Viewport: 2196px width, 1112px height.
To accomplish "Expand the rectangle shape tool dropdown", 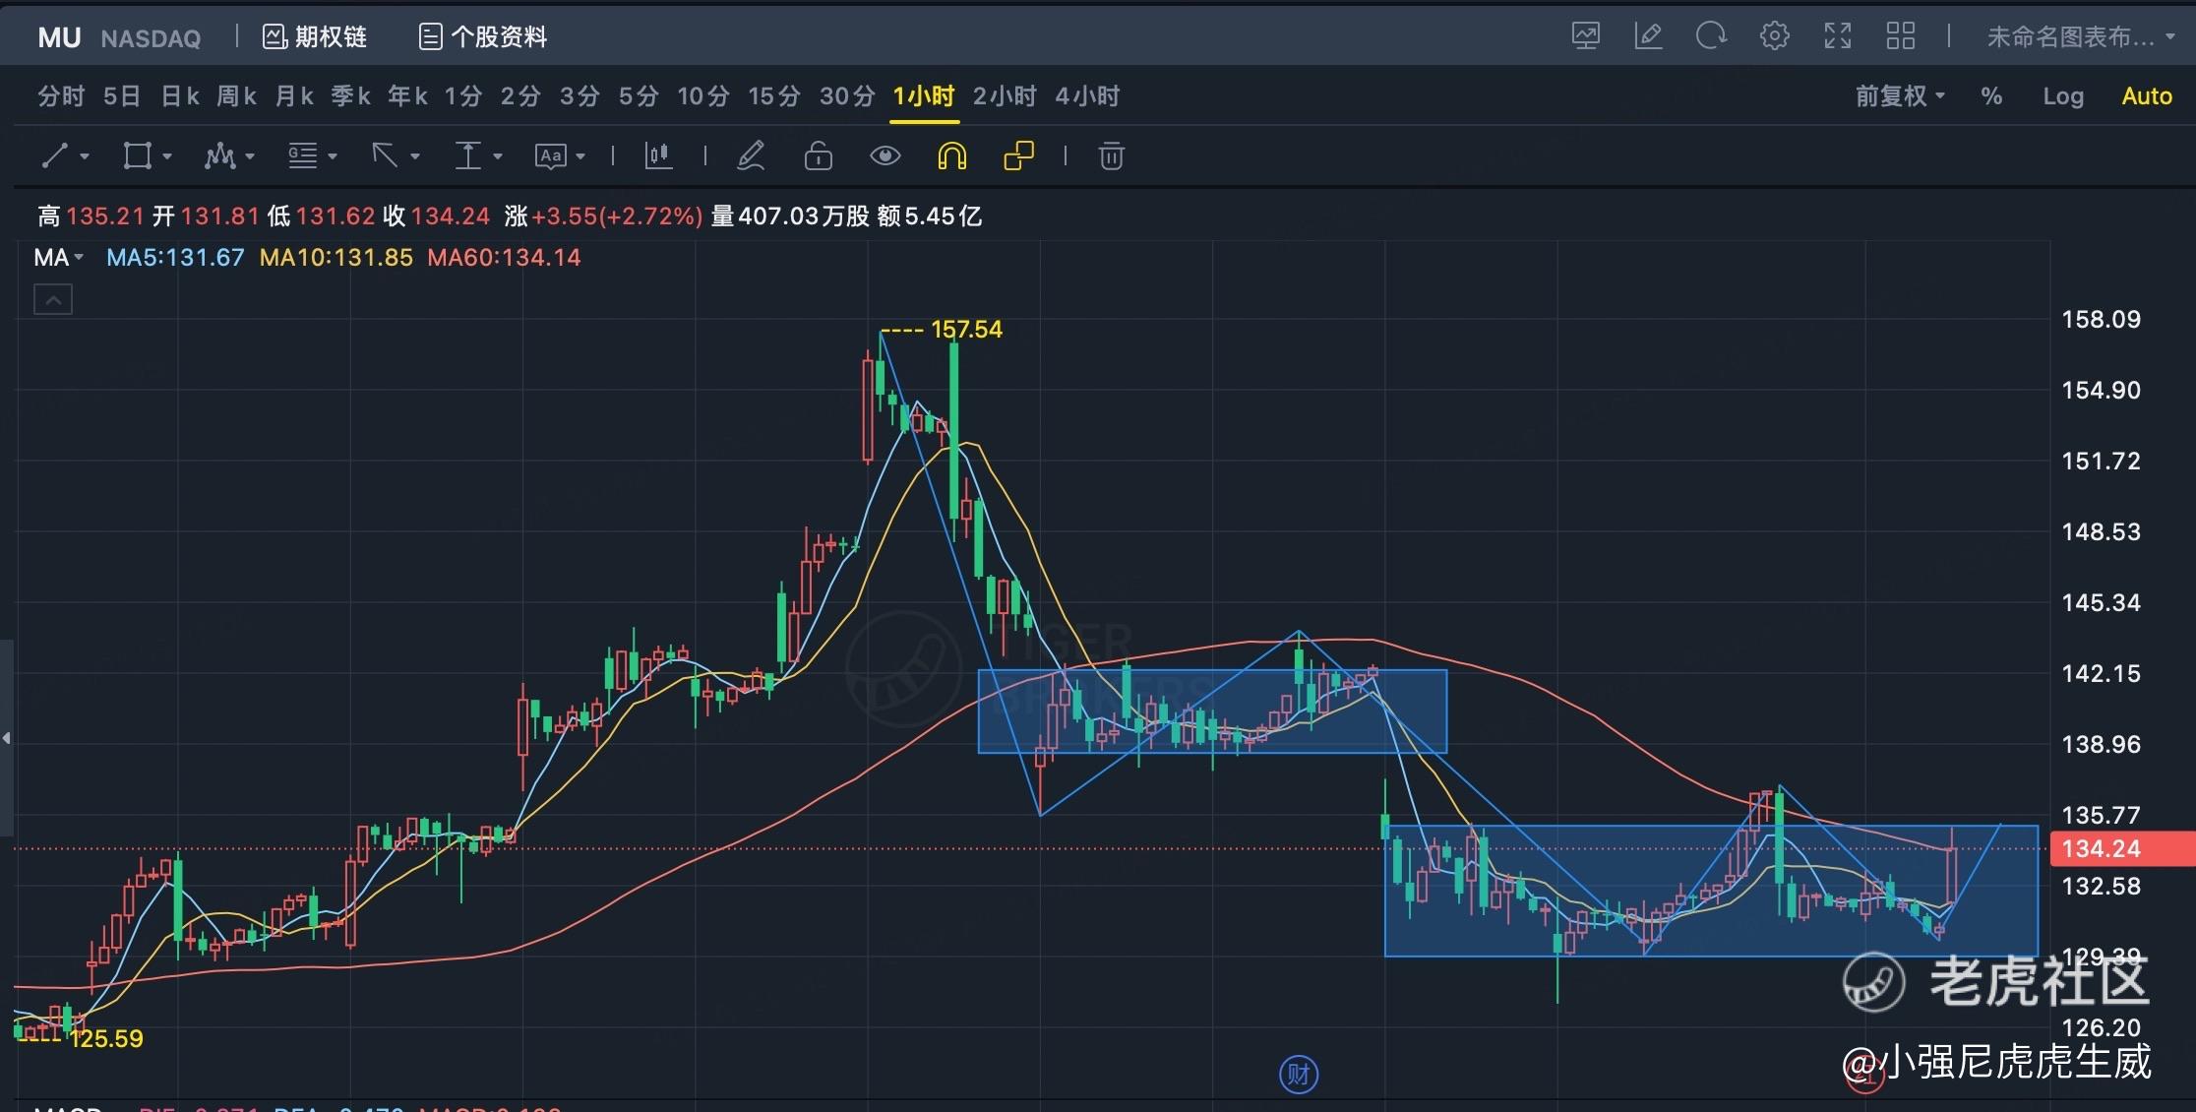I will pos(167,155).
